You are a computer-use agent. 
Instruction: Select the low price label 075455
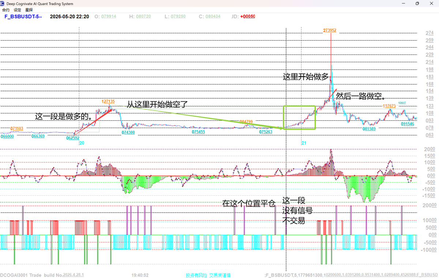[x=198, y=132]
